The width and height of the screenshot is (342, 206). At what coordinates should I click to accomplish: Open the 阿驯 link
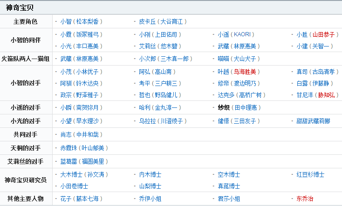pos(66,83)
